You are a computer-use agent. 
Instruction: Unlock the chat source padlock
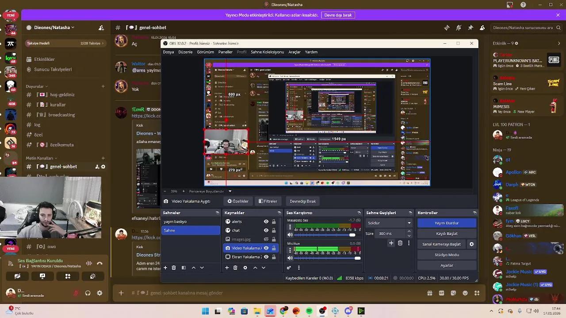click(273, 231)
